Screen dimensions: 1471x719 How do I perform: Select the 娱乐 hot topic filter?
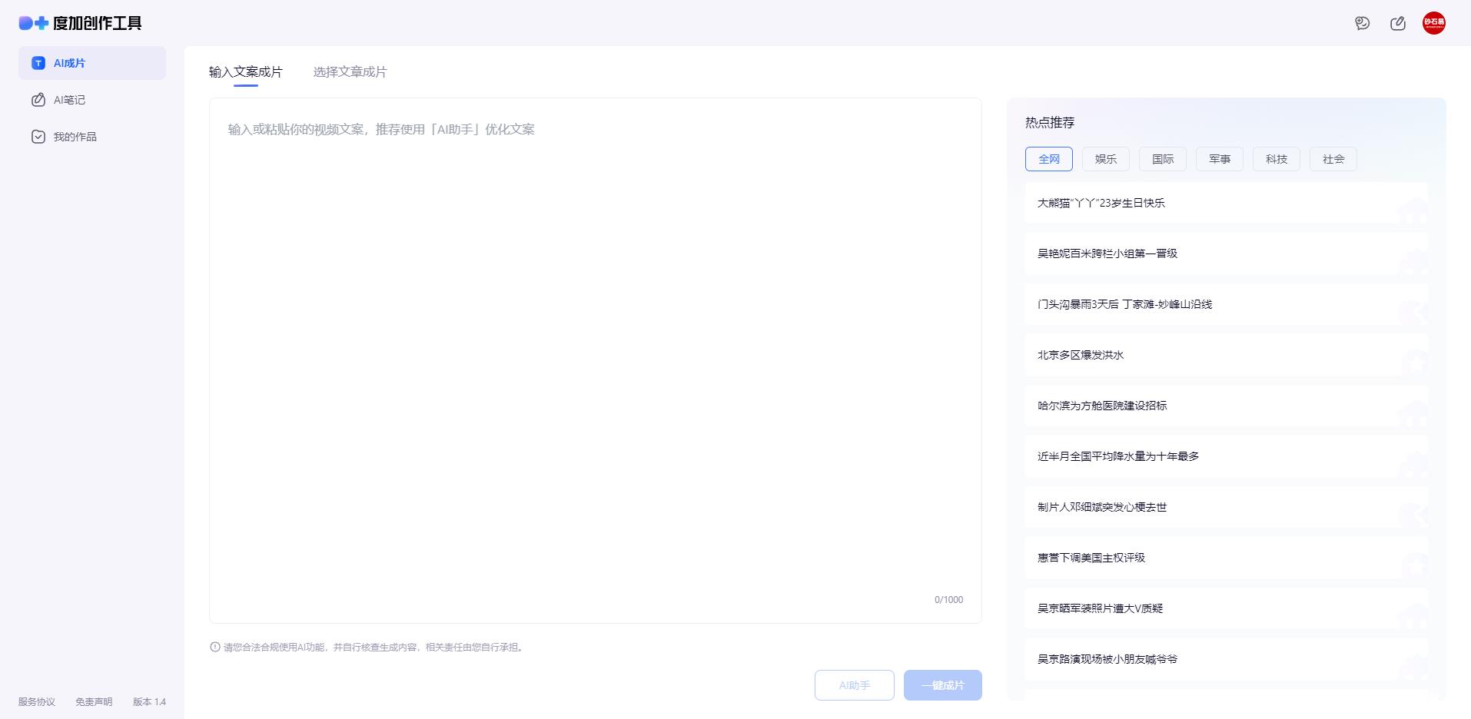(1105, 159)
